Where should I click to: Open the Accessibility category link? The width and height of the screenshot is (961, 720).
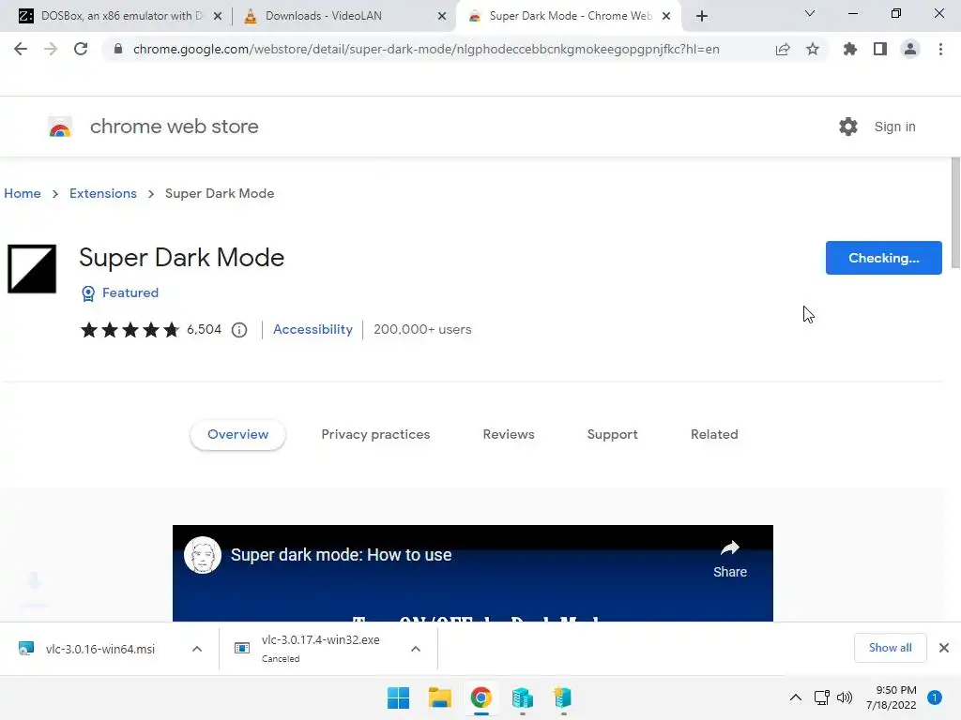click(313, 329)
